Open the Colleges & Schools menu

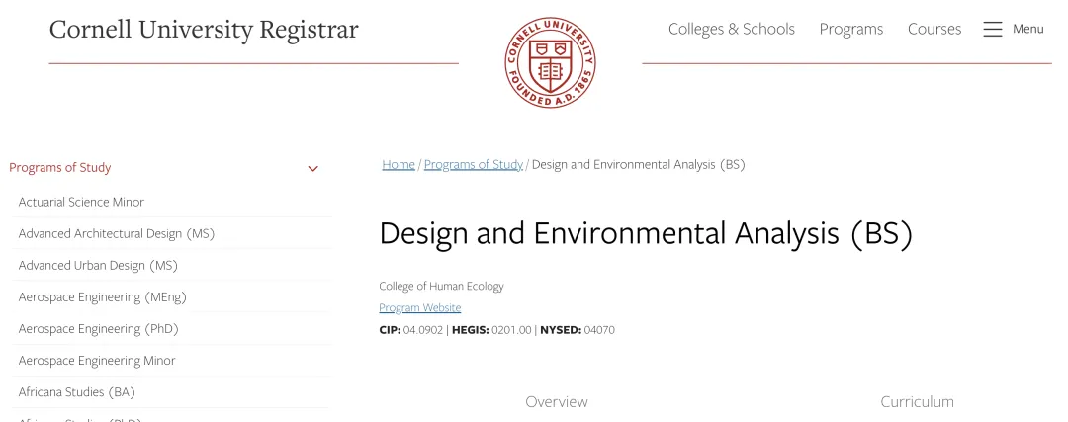click(732, 30)
